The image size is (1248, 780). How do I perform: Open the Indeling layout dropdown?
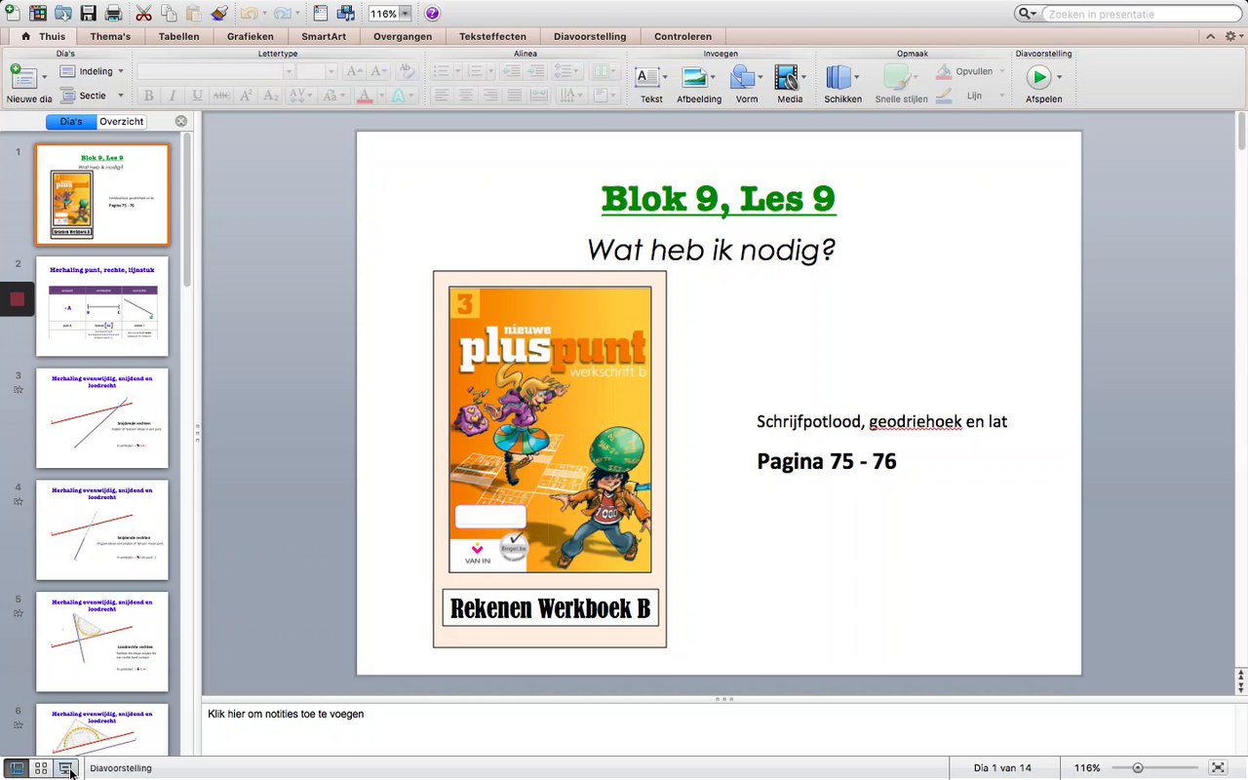(92, 71)
